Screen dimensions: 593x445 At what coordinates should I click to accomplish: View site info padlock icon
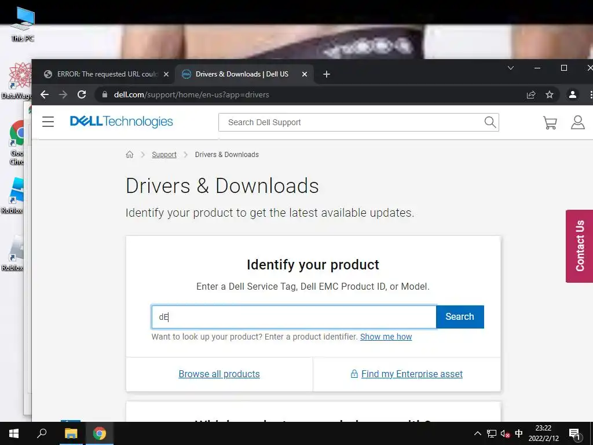tap(105, 94)
